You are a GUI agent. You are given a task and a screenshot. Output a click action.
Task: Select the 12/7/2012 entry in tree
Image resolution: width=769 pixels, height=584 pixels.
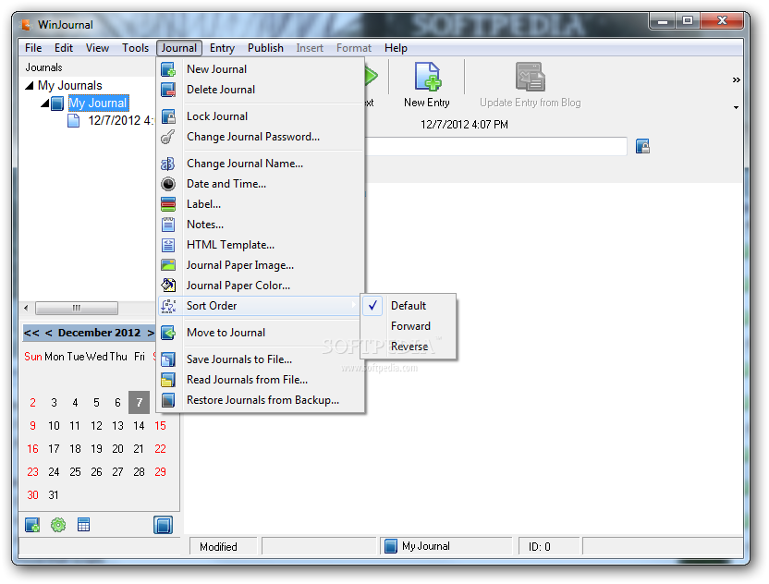click(x=120, y=121)
